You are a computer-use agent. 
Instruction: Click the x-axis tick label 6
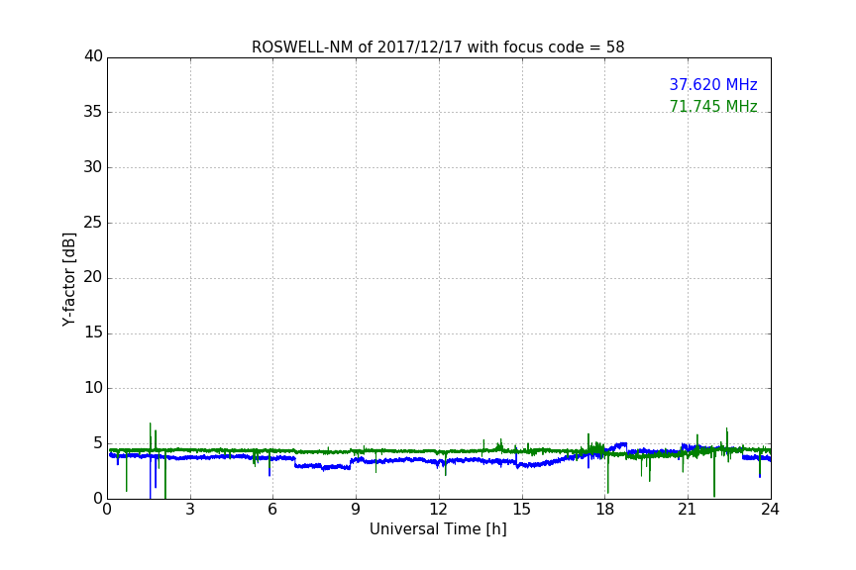(272, 510)
